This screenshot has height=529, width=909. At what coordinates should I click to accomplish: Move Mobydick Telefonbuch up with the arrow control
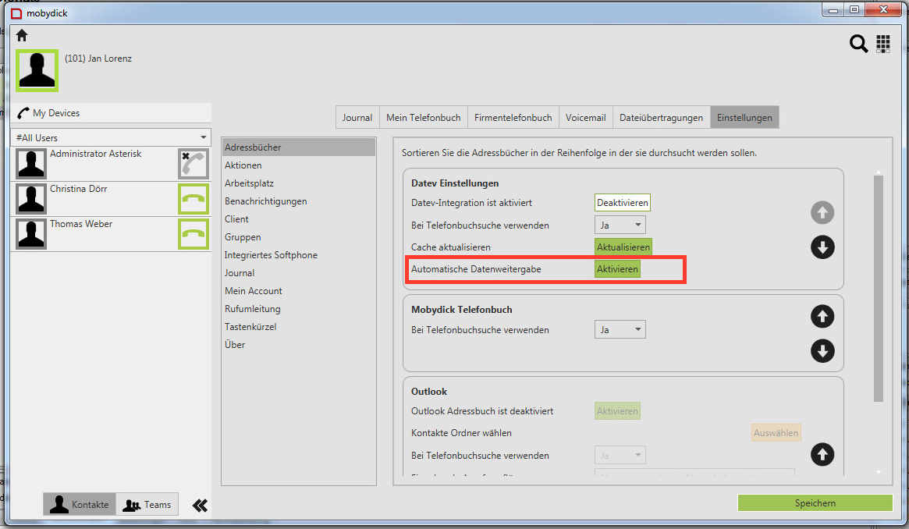tap(822, 316)
